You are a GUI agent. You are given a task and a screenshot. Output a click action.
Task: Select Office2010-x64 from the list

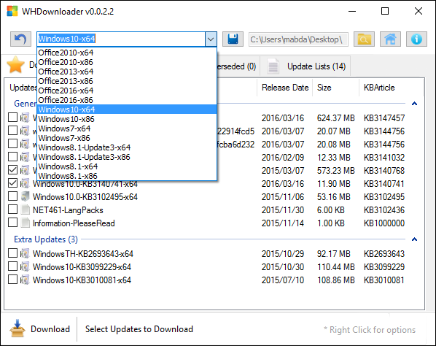[127, 53]
